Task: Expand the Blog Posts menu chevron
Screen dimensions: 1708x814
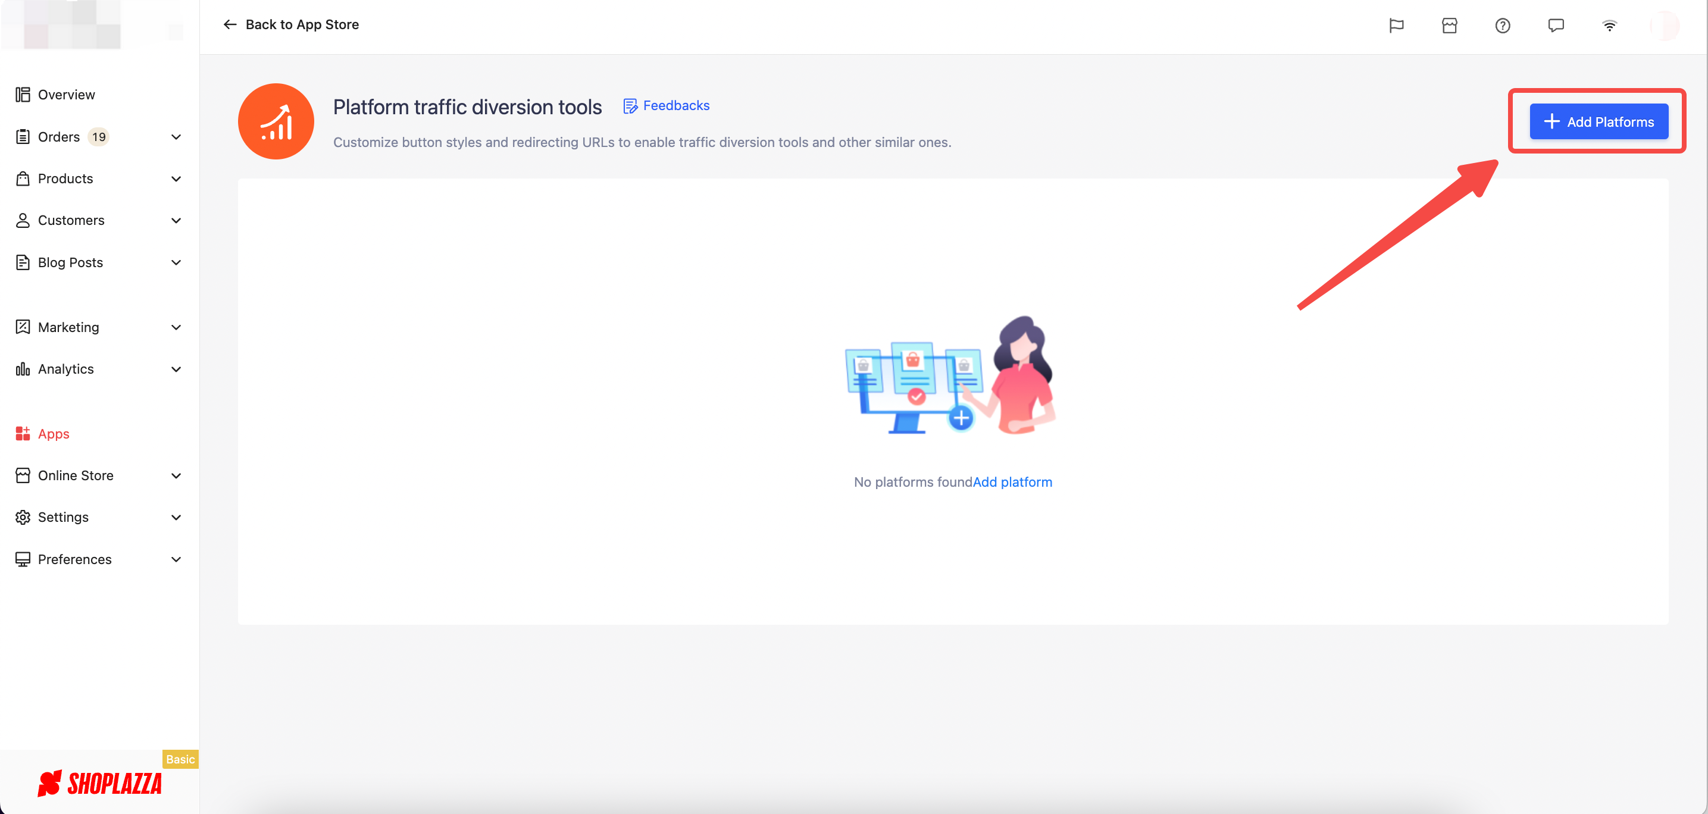Action: pyautogui.click(x=176, y=262)
